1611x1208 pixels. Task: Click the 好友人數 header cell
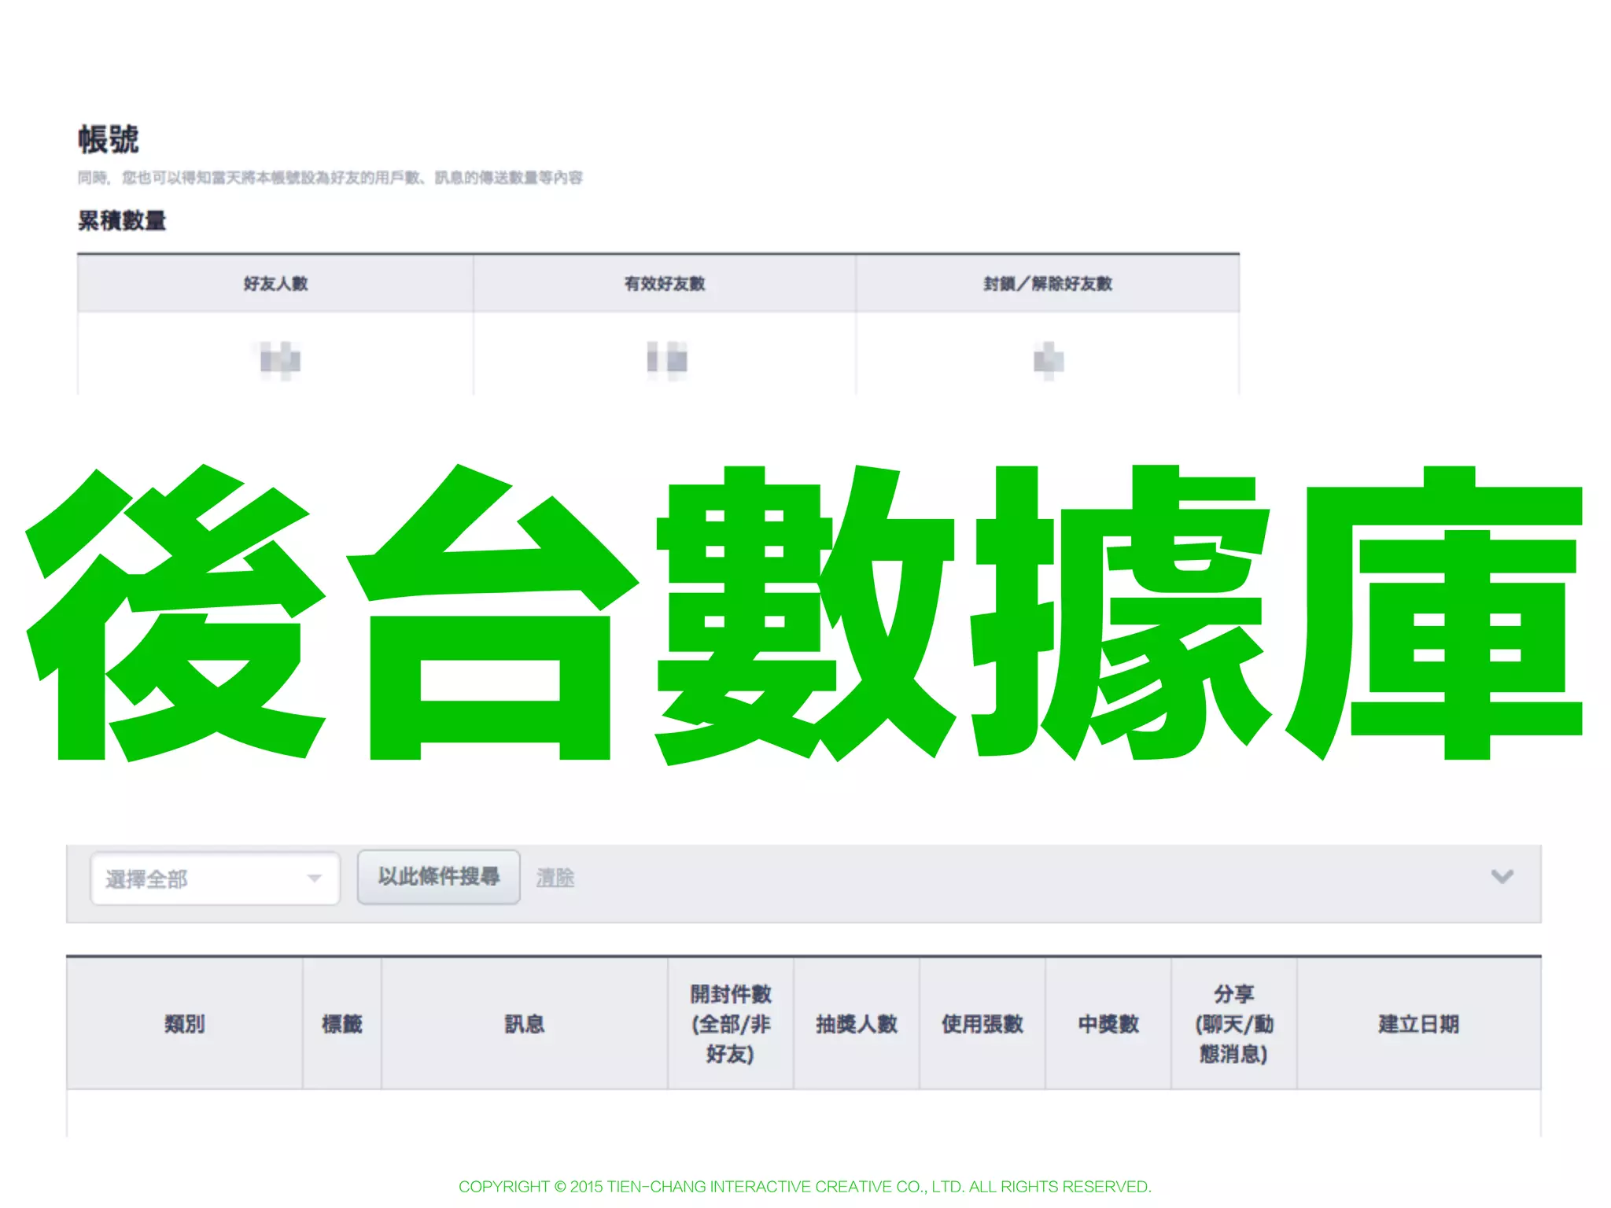275,283
